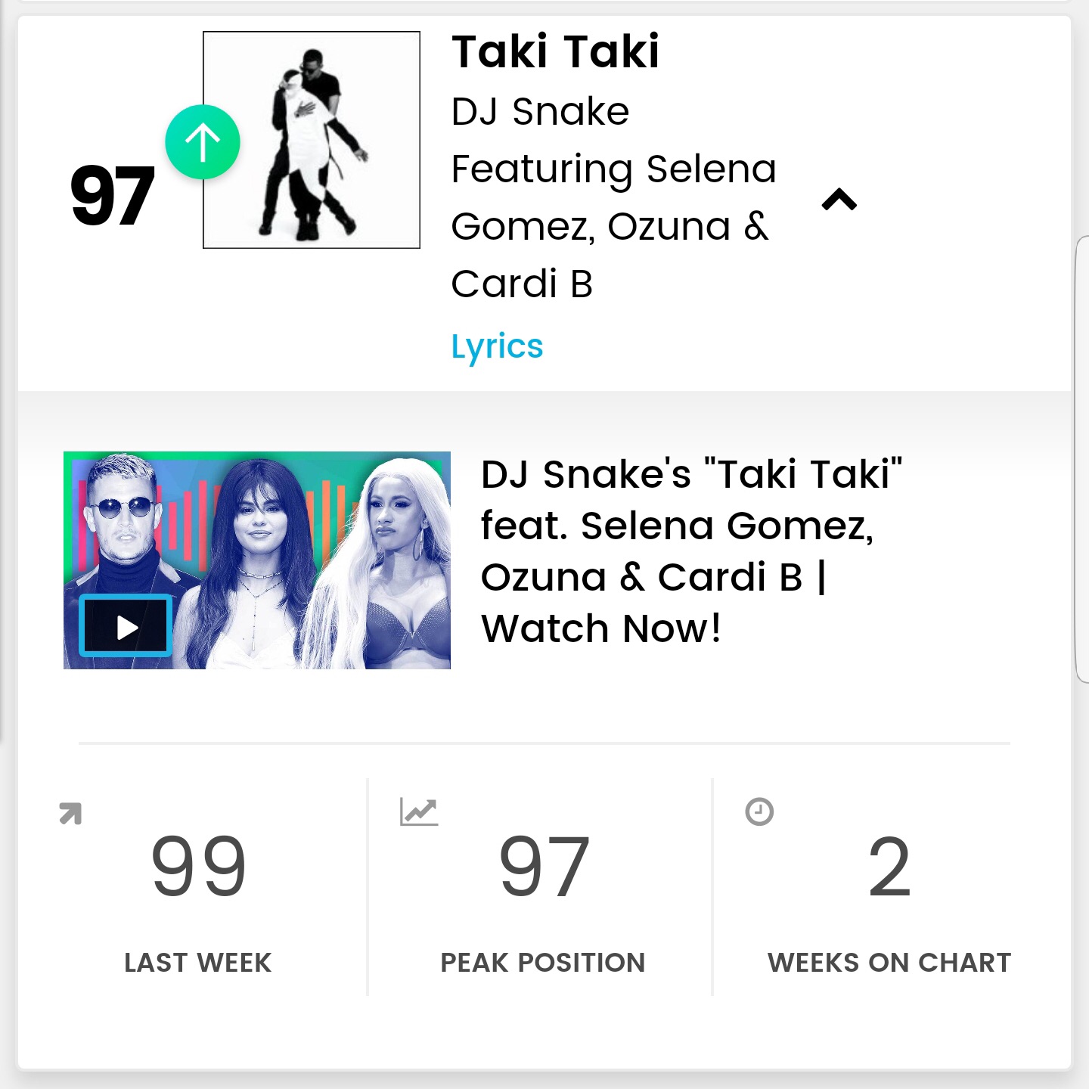This screenshot has width=1089, height=1089.
Task: Click the last week value 99
Action: (199, 867)
